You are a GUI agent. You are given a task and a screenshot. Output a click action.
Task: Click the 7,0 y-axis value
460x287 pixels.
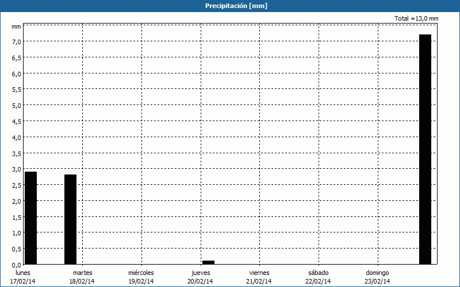pos(16,42)
